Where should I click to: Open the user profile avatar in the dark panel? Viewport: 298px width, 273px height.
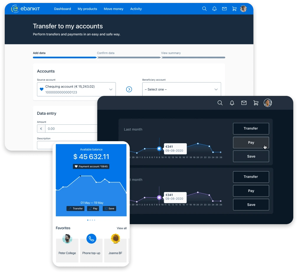pos(268,103)
